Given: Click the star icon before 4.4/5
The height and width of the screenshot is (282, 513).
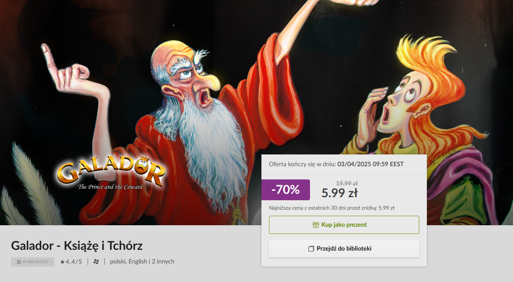Looking at the screenshot, I should pyautogui.click(x=62, y=262).
